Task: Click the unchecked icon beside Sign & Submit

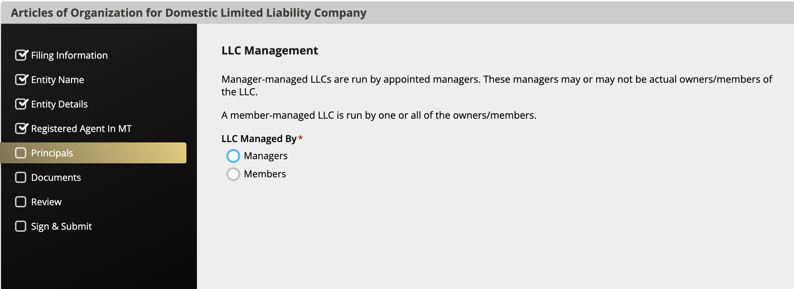Action: pyautogui.click(x=21, y=226)
